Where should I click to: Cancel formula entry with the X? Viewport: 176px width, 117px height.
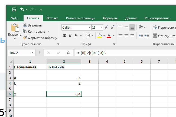[49, 53]
